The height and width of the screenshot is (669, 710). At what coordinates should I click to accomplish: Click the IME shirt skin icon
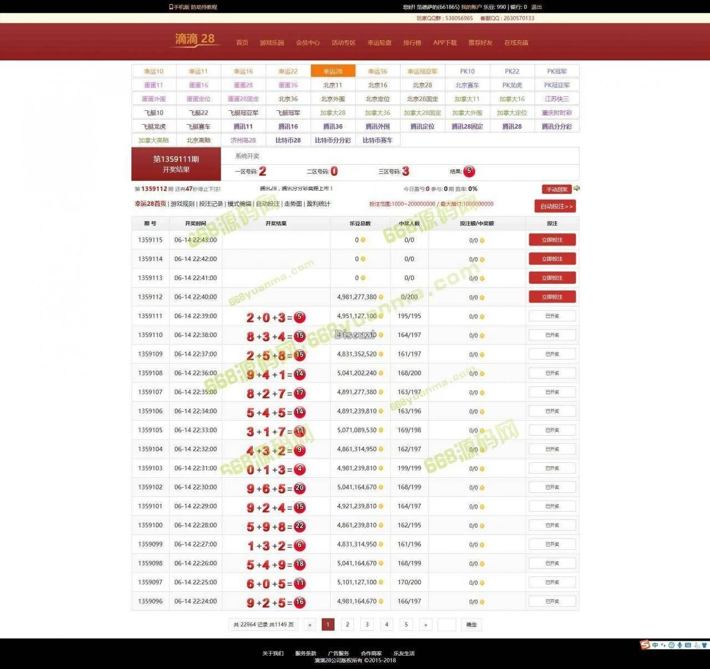tap(705, 645)
